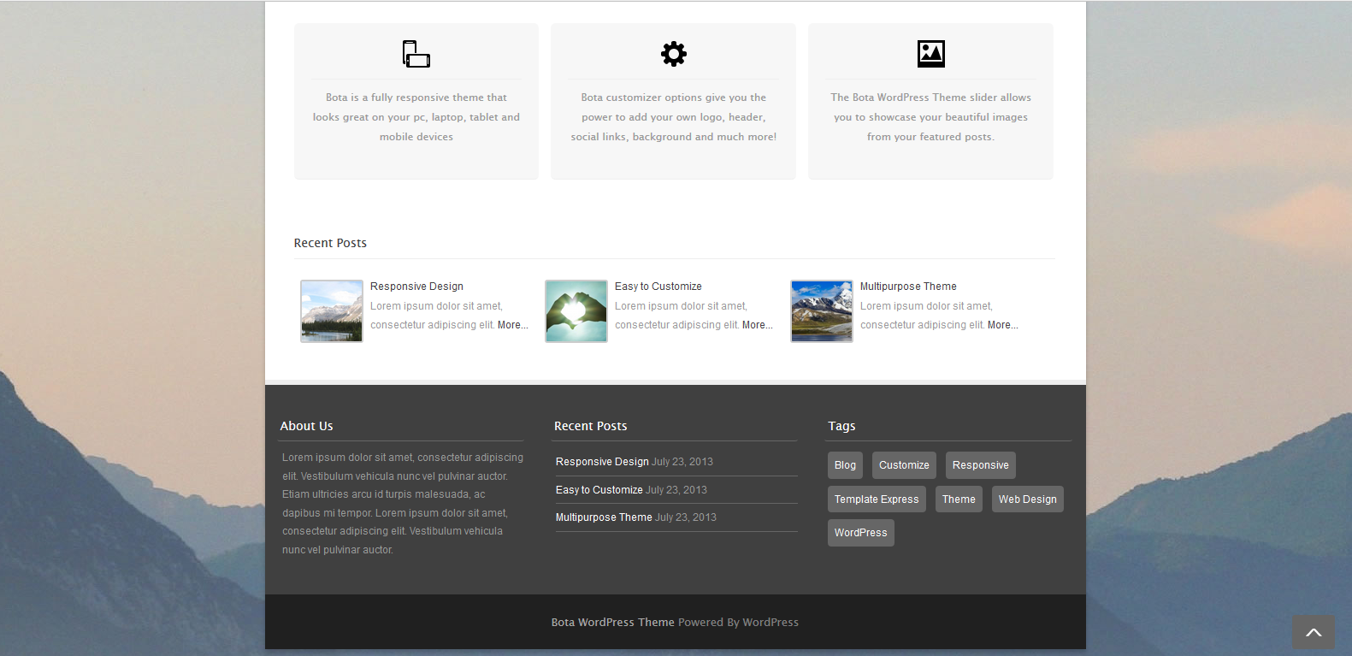
Task: Select the WordPress tag
Action: [860, 533]
